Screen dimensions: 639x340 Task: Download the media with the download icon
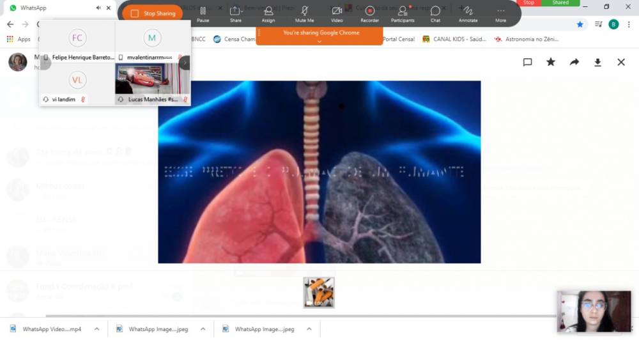tap(597, 62)
